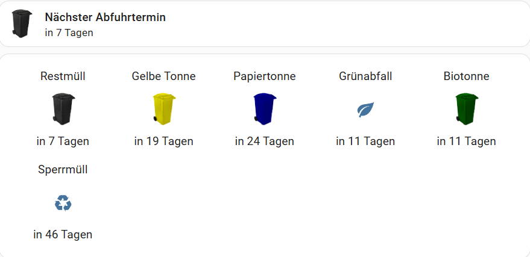Select the Biotonne label
530x257 pixels.
click(467, 76)
